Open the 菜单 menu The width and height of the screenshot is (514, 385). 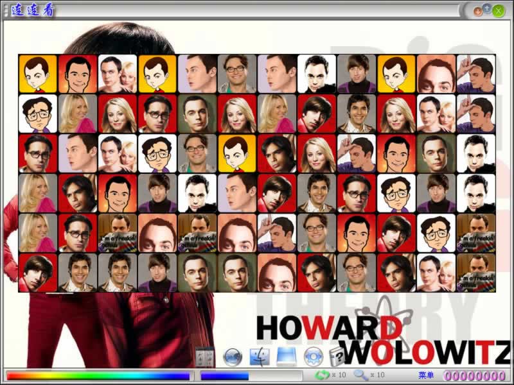(x=426, y=375)
